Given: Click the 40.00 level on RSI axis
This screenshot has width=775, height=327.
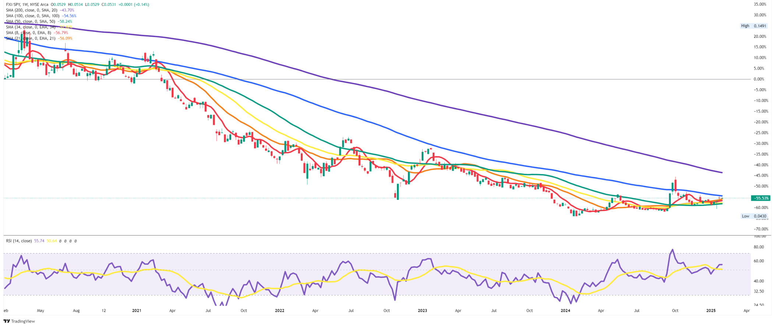Looking at the screenshot, I should pos(759,281).
